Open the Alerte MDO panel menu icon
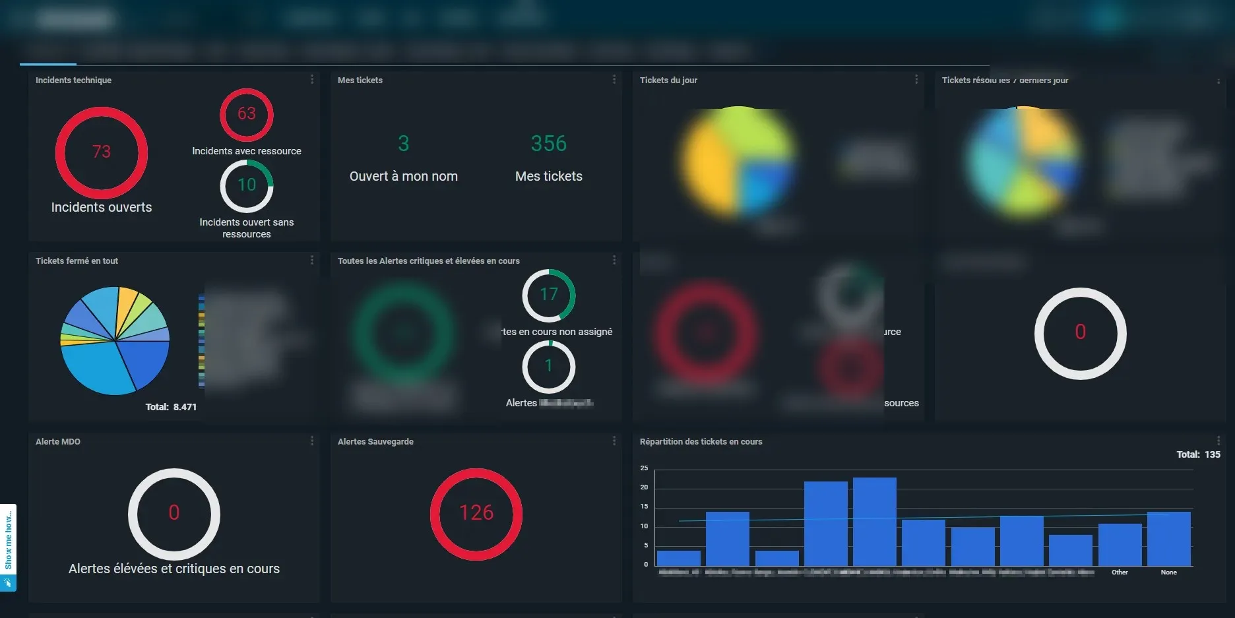 tap(312, 441)
